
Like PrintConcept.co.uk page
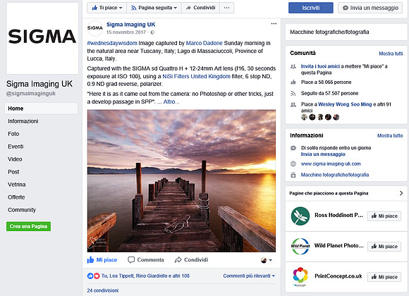pos(384,277)
